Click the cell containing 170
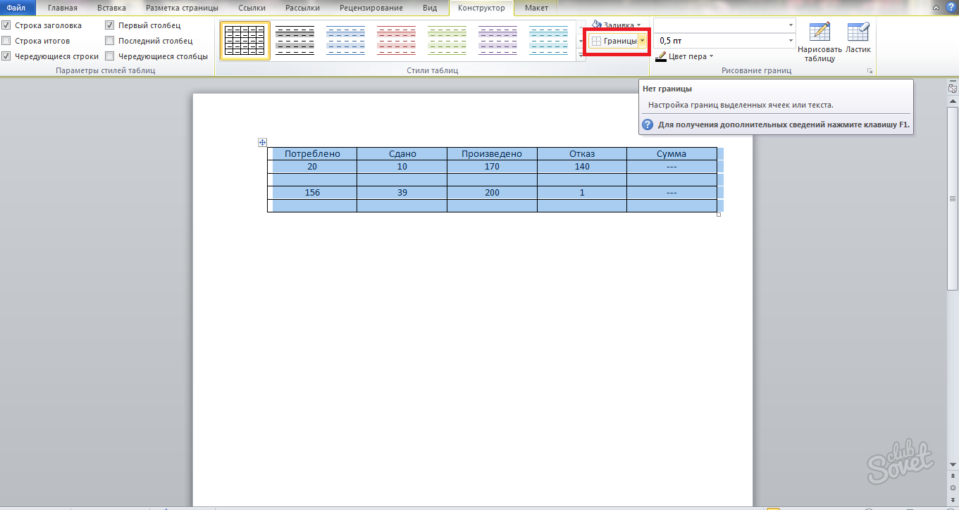 pos(492,167)
